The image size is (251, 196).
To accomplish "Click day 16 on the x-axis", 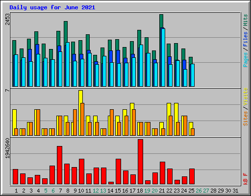I will click(125, 191).
